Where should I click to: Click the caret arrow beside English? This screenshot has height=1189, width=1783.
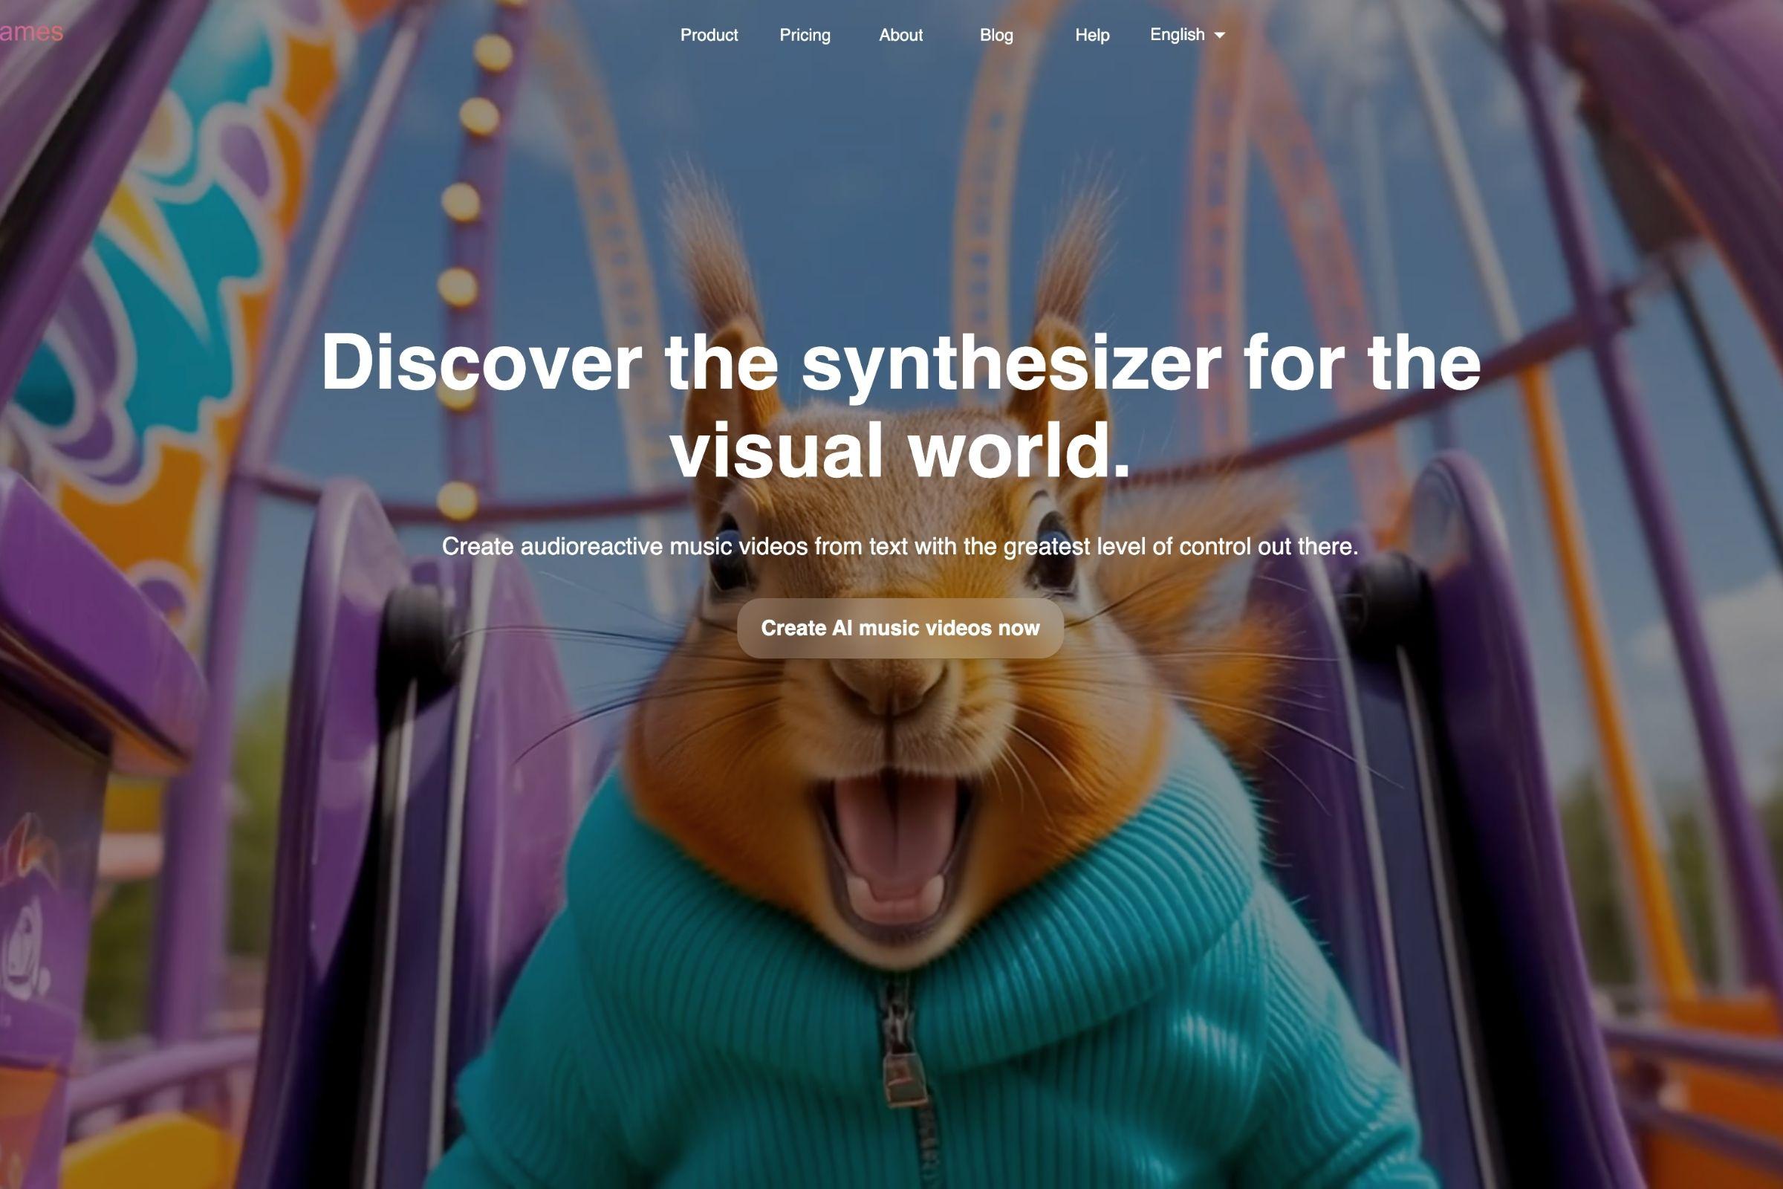[x=1219, y=36]
